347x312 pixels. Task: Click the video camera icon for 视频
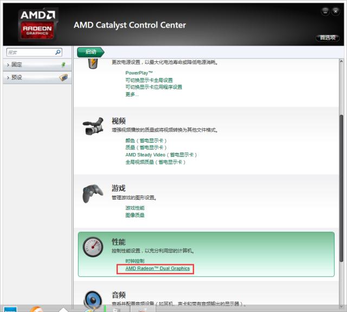pos(93,126)
